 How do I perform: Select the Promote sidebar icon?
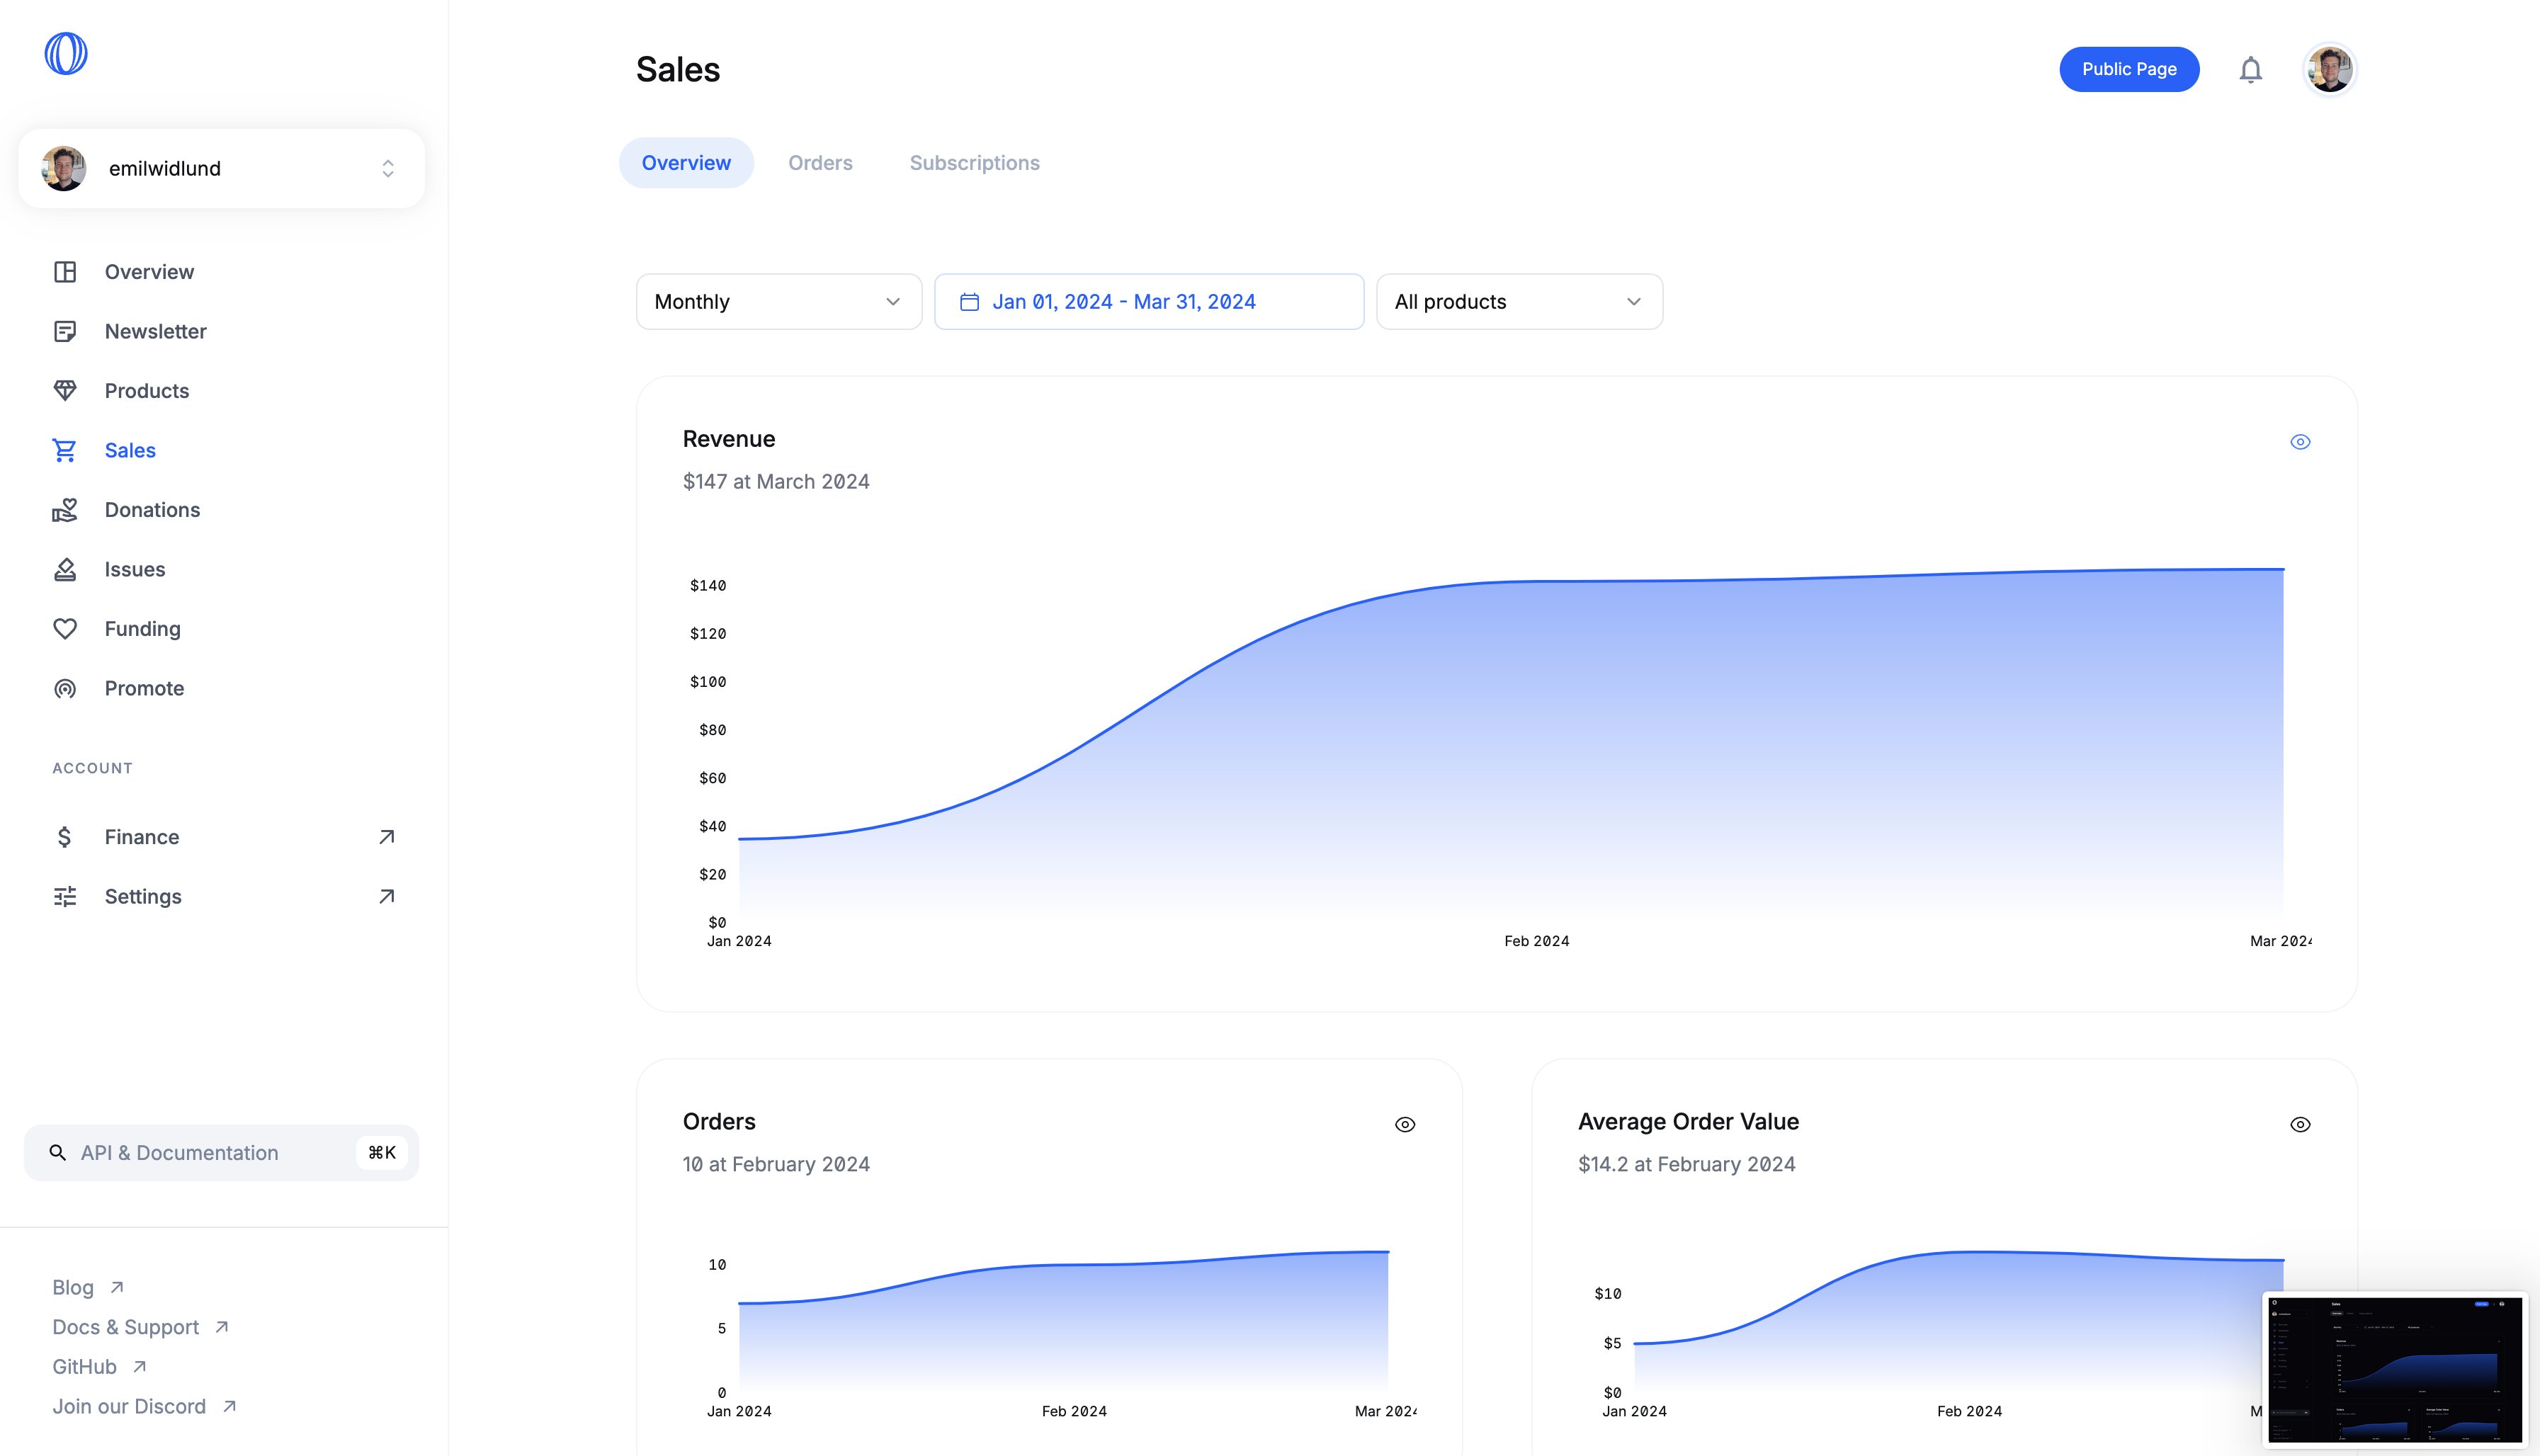coord(65,688)
